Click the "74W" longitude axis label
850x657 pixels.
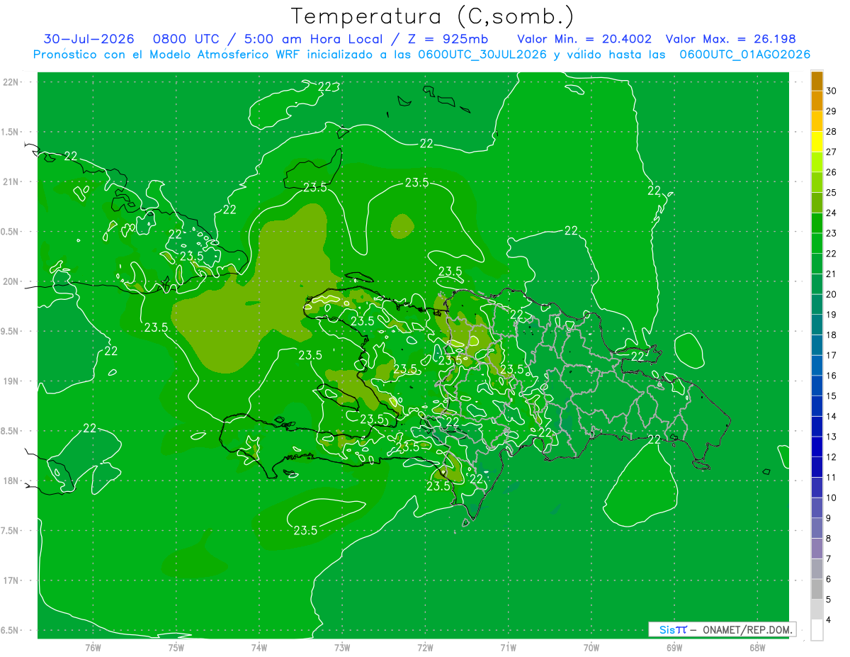(x=259, y=647)
